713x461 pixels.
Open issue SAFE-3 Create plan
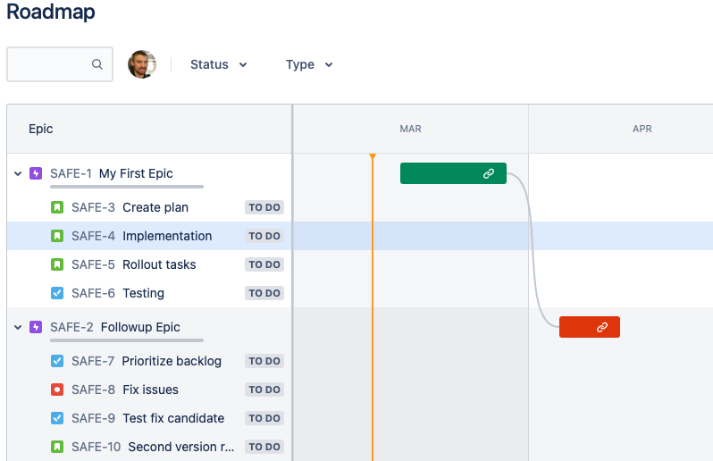tap(130, 207)
